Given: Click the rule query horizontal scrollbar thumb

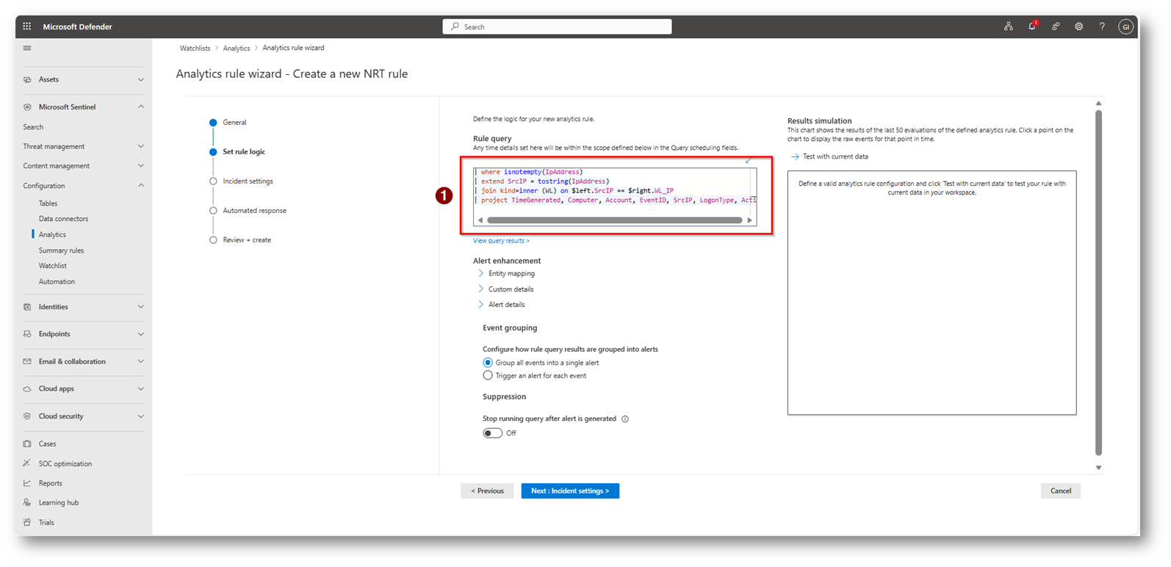Looking at the screenshot, I should point(614,220).
